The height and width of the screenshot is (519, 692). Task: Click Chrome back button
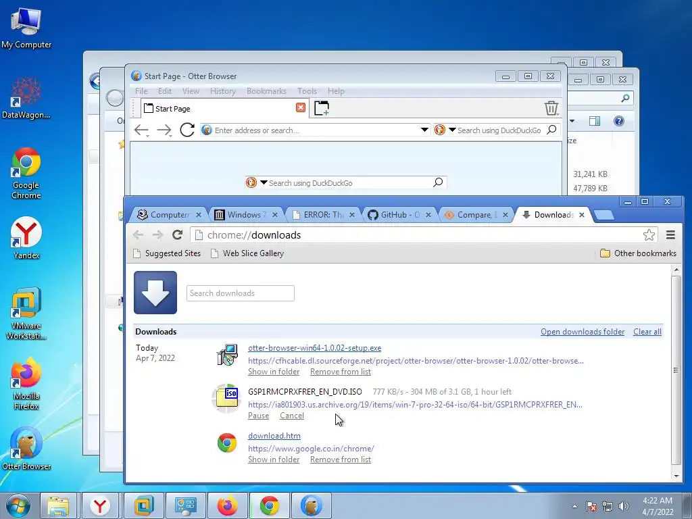138,234
